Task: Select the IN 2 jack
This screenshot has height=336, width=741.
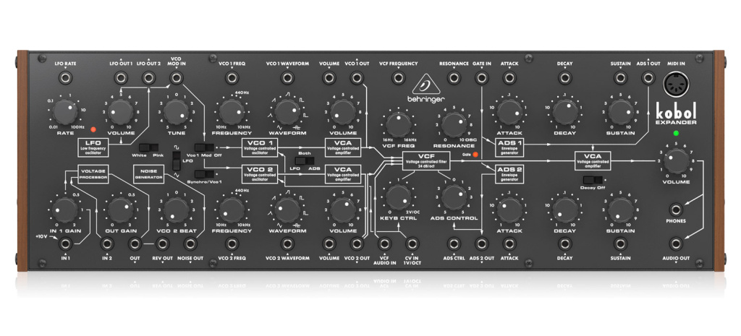Action: [x=107, y=244]
